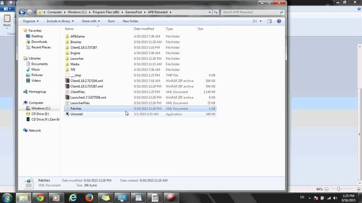Image resolution: width=362 pixels, height=203 pixels.
Task: Open the Share with dropdown
Action: click(90, 21)
